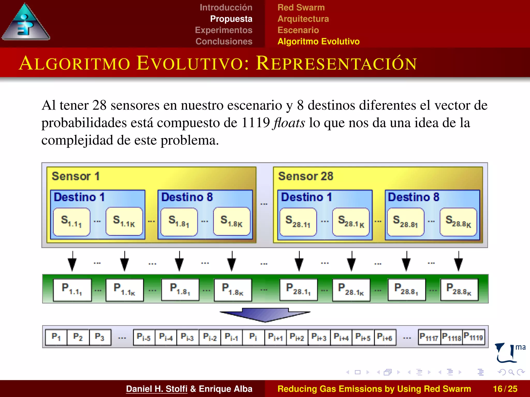This screenshot has width=530, height=397.
Task: Click the P1.1₁ cell in the green row
Action: pyautogui.click(x=72, y=290)
